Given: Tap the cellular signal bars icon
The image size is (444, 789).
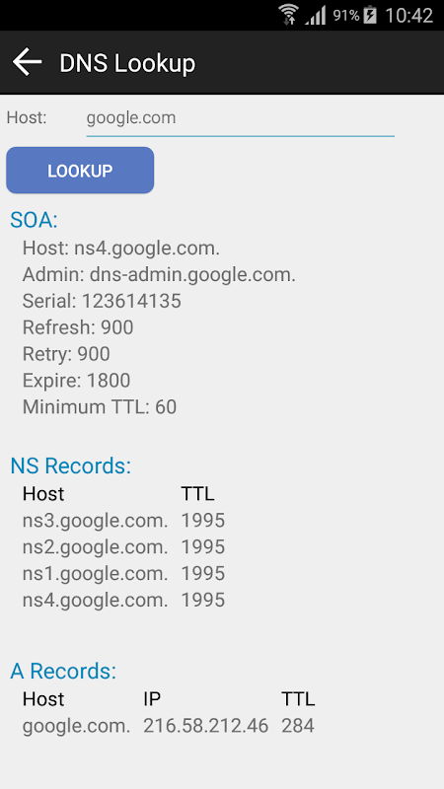Looking at the screenshot, I should point(315,16).
